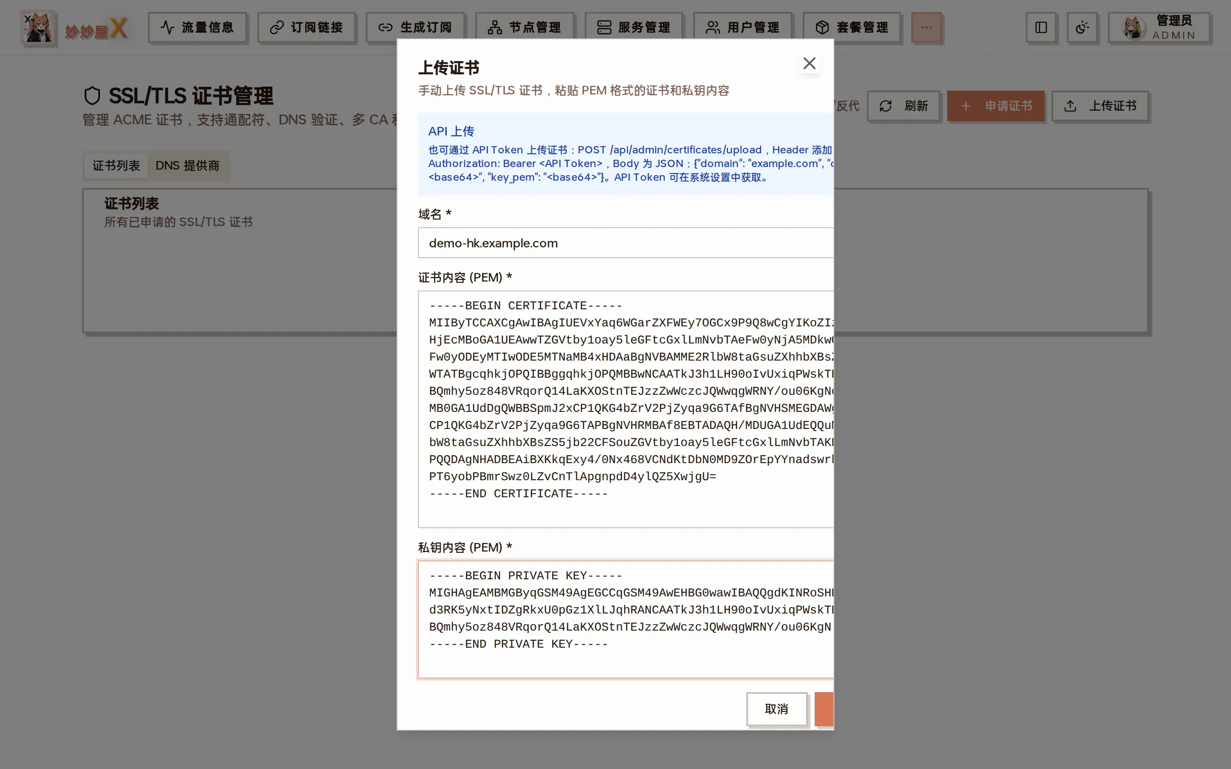The image size is (1231, 769).
Task: Click the chain icon in 生成订阅
Action: 386,27
